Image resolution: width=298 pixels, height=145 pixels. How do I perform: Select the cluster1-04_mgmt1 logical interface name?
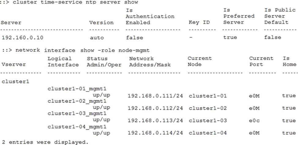[77, 126]
